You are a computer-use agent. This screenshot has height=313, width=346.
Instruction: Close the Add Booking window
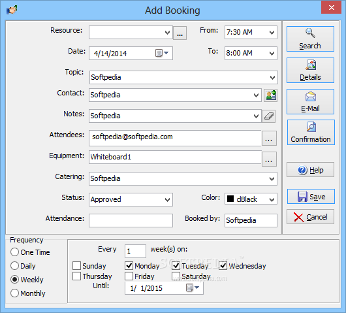pos(331,7)
